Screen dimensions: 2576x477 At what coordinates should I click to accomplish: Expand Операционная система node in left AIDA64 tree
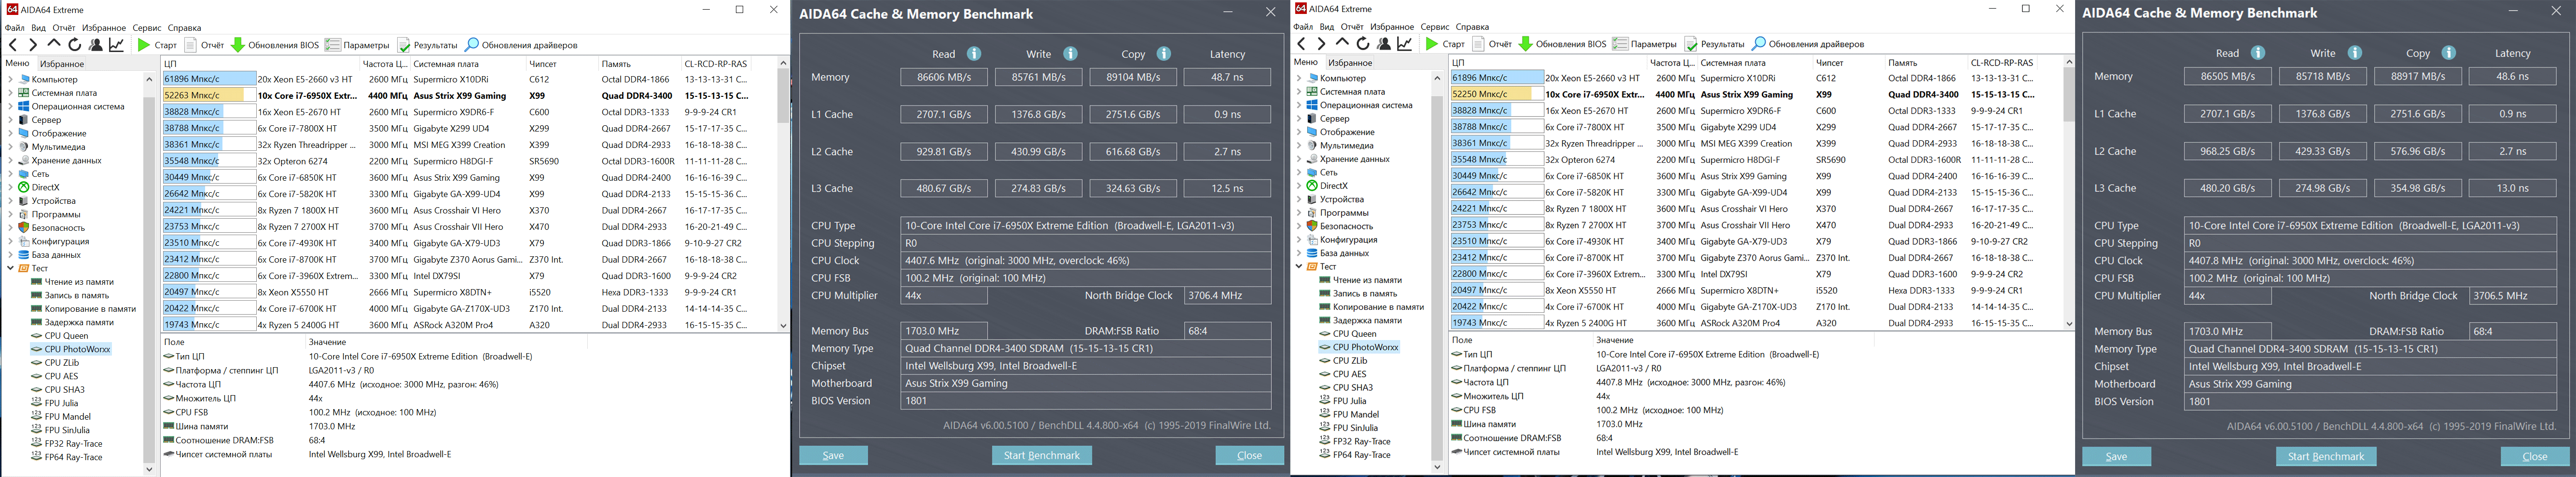(10, 107)
